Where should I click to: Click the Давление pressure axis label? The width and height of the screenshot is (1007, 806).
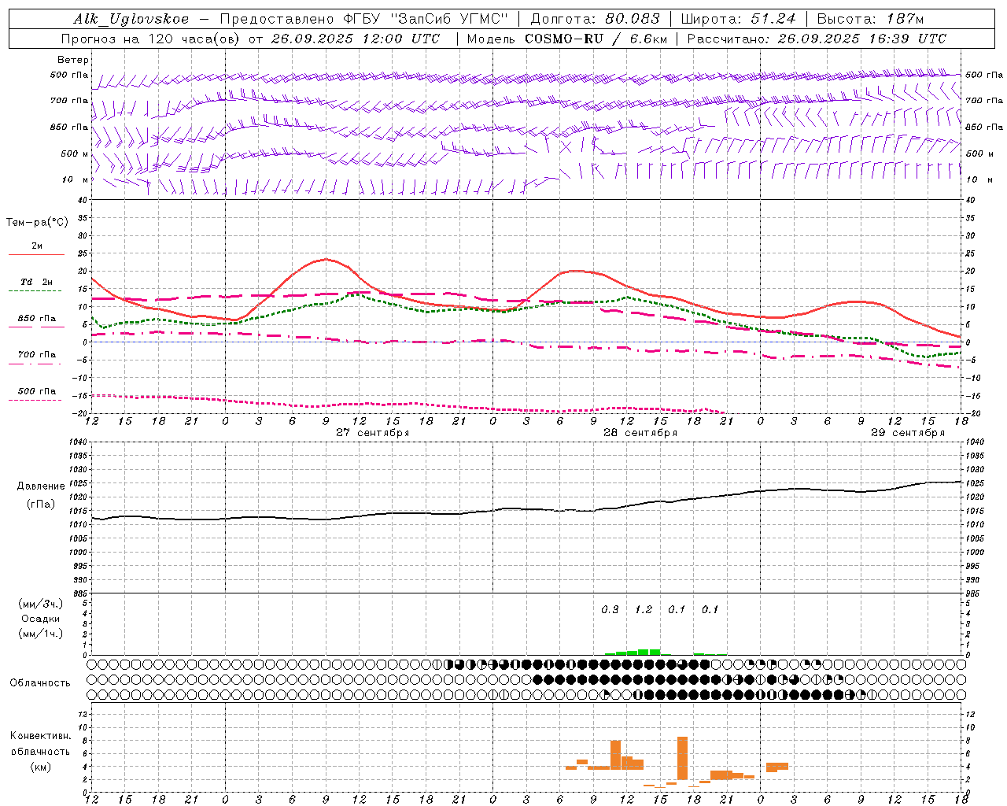[x=41, y=486]
